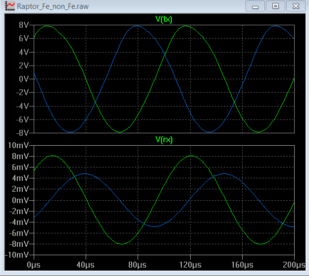Viewport: 309px width, 276px height.
Task: Maximize the waveform viewer window
Action: point(275,6)
